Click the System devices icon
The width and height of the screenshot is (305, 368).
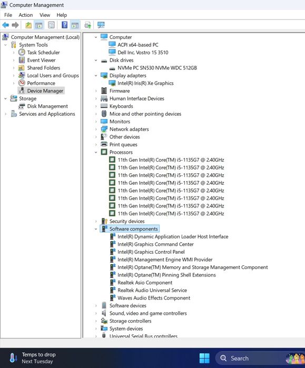[x=104, y=329]
